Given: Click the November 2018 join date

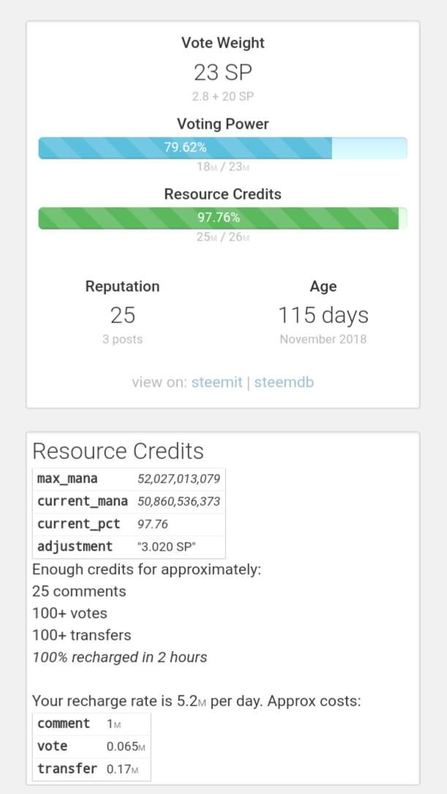Looking at the screenshot, I should (x=323, y=339).
